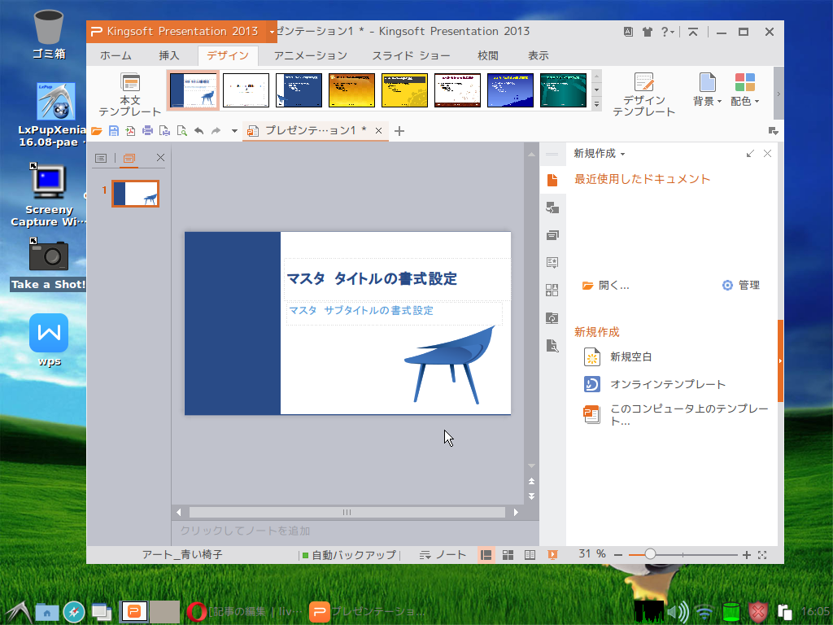This screenshot has height=625, width=833.
Task: Start slideshow from the status bar play icon
Action: (552, 555)
